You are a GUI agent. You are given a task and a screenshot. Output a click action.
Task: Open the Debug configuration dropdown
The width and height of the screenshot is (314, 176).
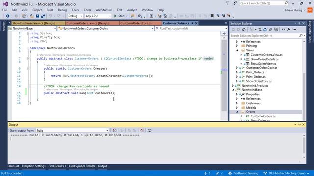tap(75, 16)
